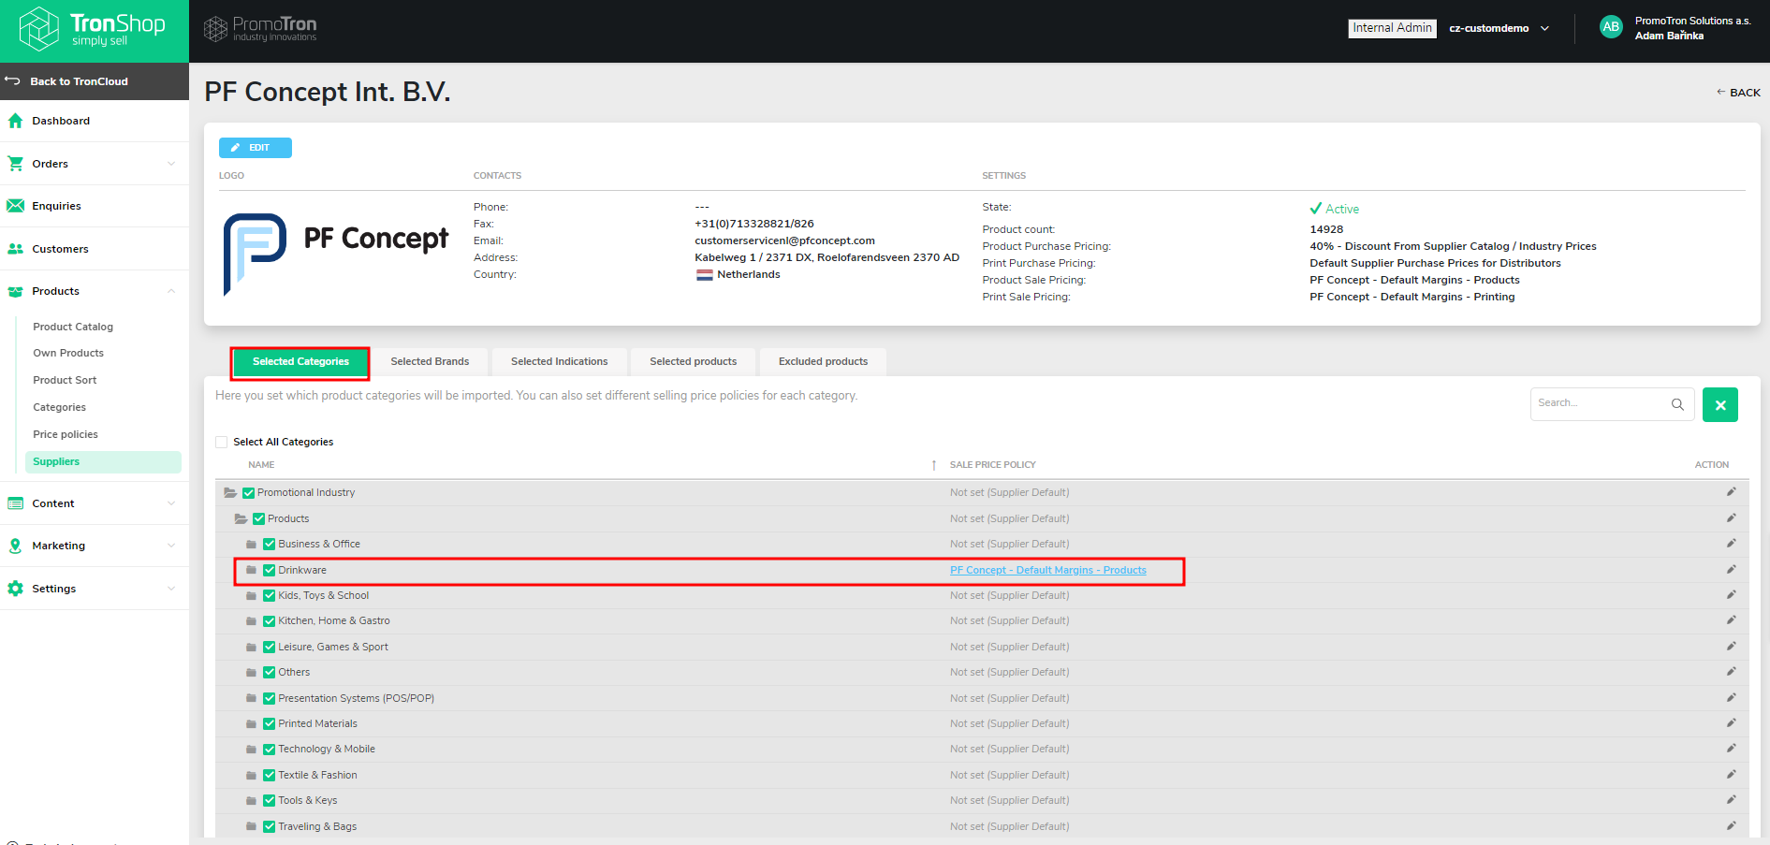
Task: Open Product Sort submenu item
Action: pos(65,380)
